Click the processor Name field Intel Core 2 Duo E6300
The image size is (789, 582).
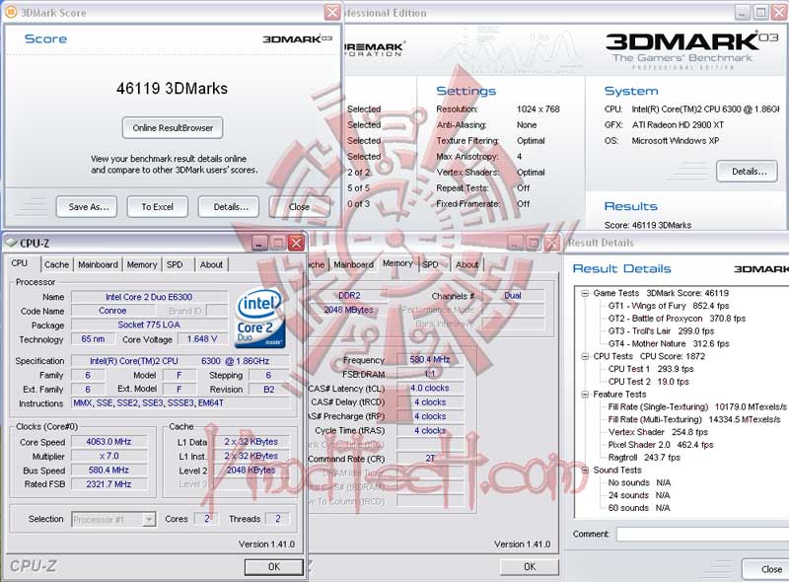[149, 297]
